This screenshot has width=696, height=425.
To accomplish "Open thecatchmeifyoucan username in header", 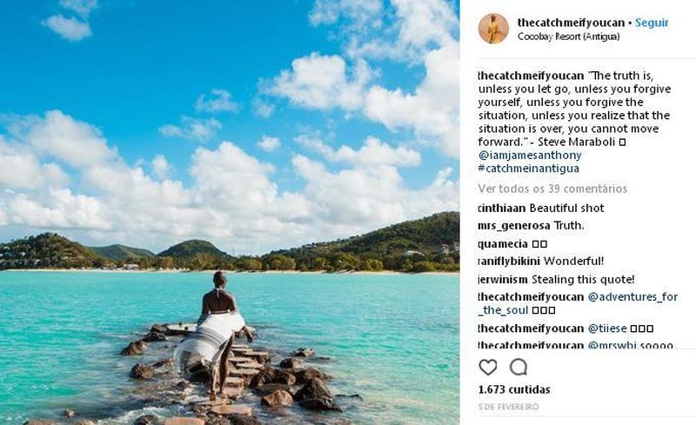I will 571,23.
